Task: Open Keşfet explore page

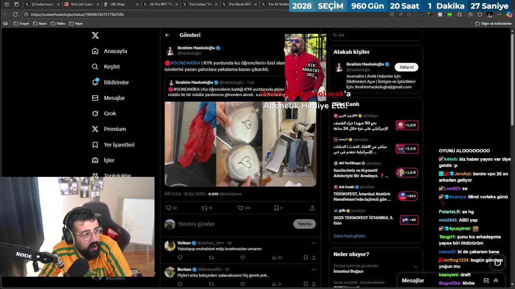Action: (106, 67)
